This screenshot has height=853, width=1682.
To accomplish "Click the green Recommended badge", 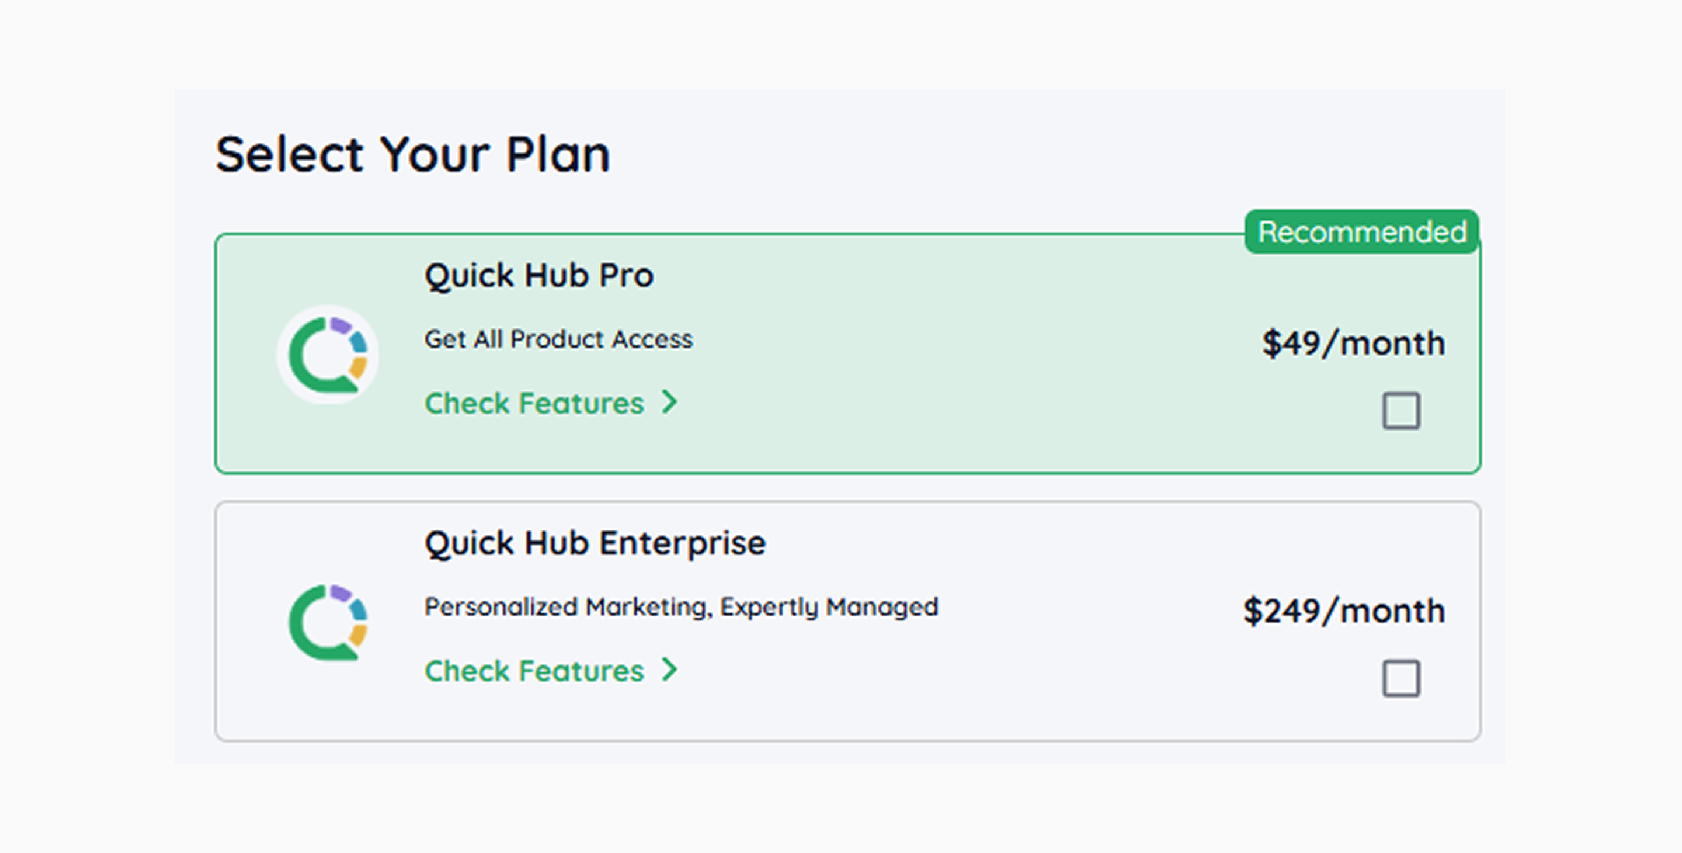I will (x=1361, y=232).
